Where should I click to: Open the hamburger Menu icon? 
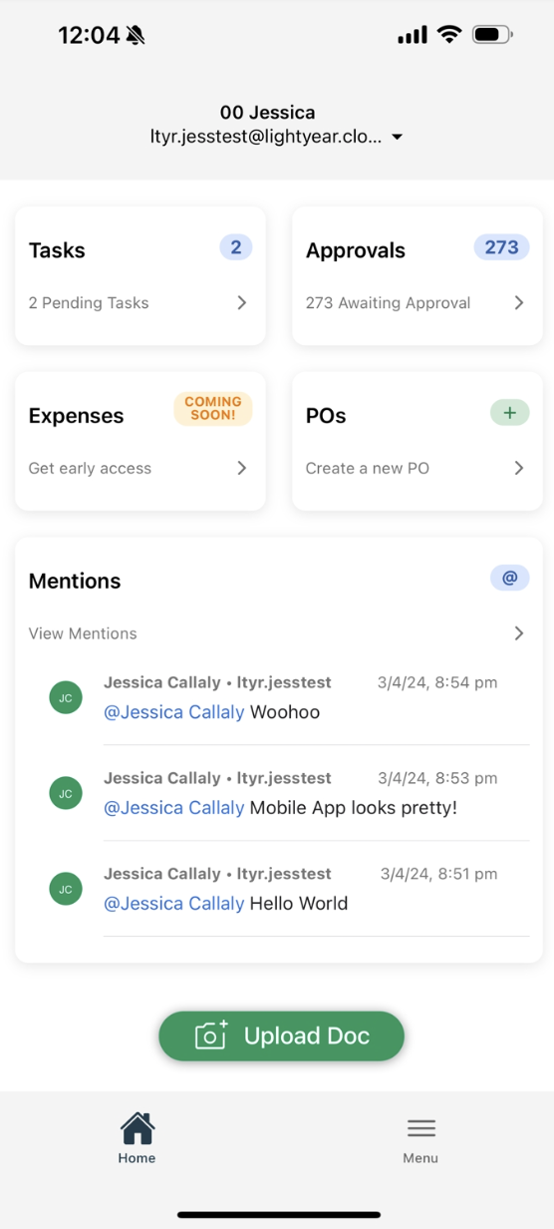pyautogui.click(x=420, y=1128)
